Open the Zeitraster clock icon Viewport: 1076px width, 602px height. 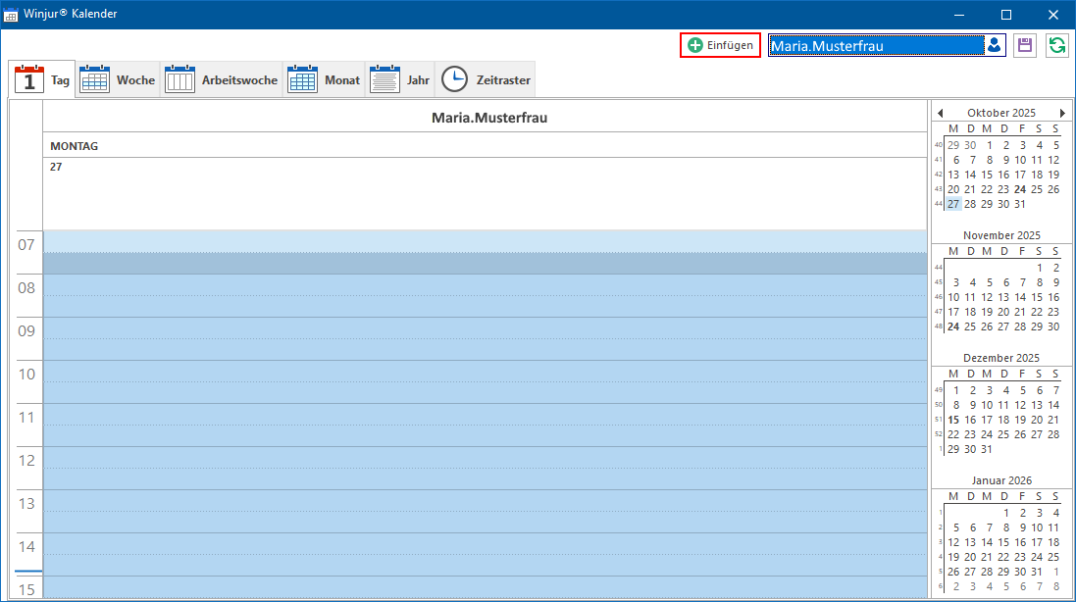(454, 79)
